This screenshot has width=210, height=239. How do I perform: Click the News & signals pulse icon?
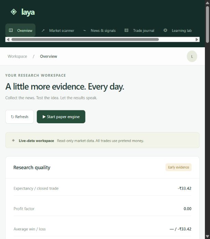click(84, 30)
